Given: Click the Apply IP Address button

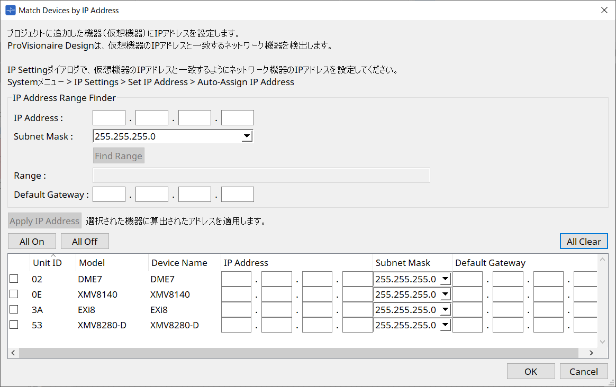Looking at the screenshot, I should coord(44,220).
